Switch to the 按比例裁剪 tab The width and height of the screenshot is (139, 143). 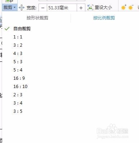(104, 18)
